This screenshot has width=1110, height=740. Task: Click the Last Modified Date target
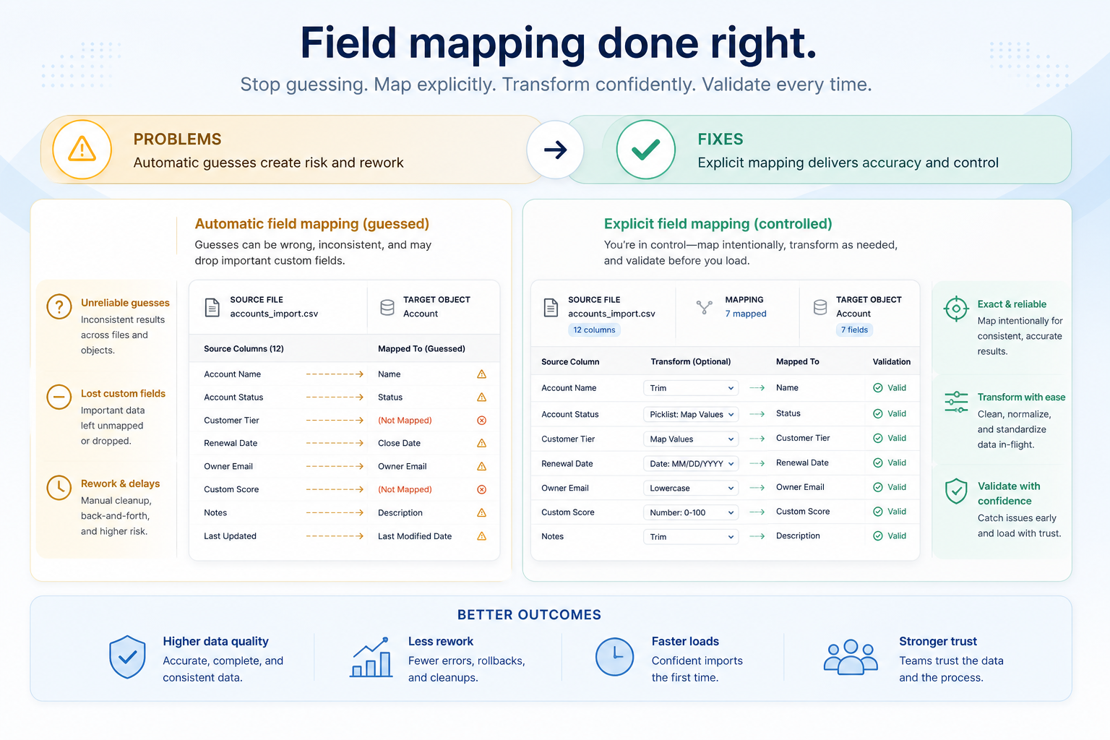[415, 536]
